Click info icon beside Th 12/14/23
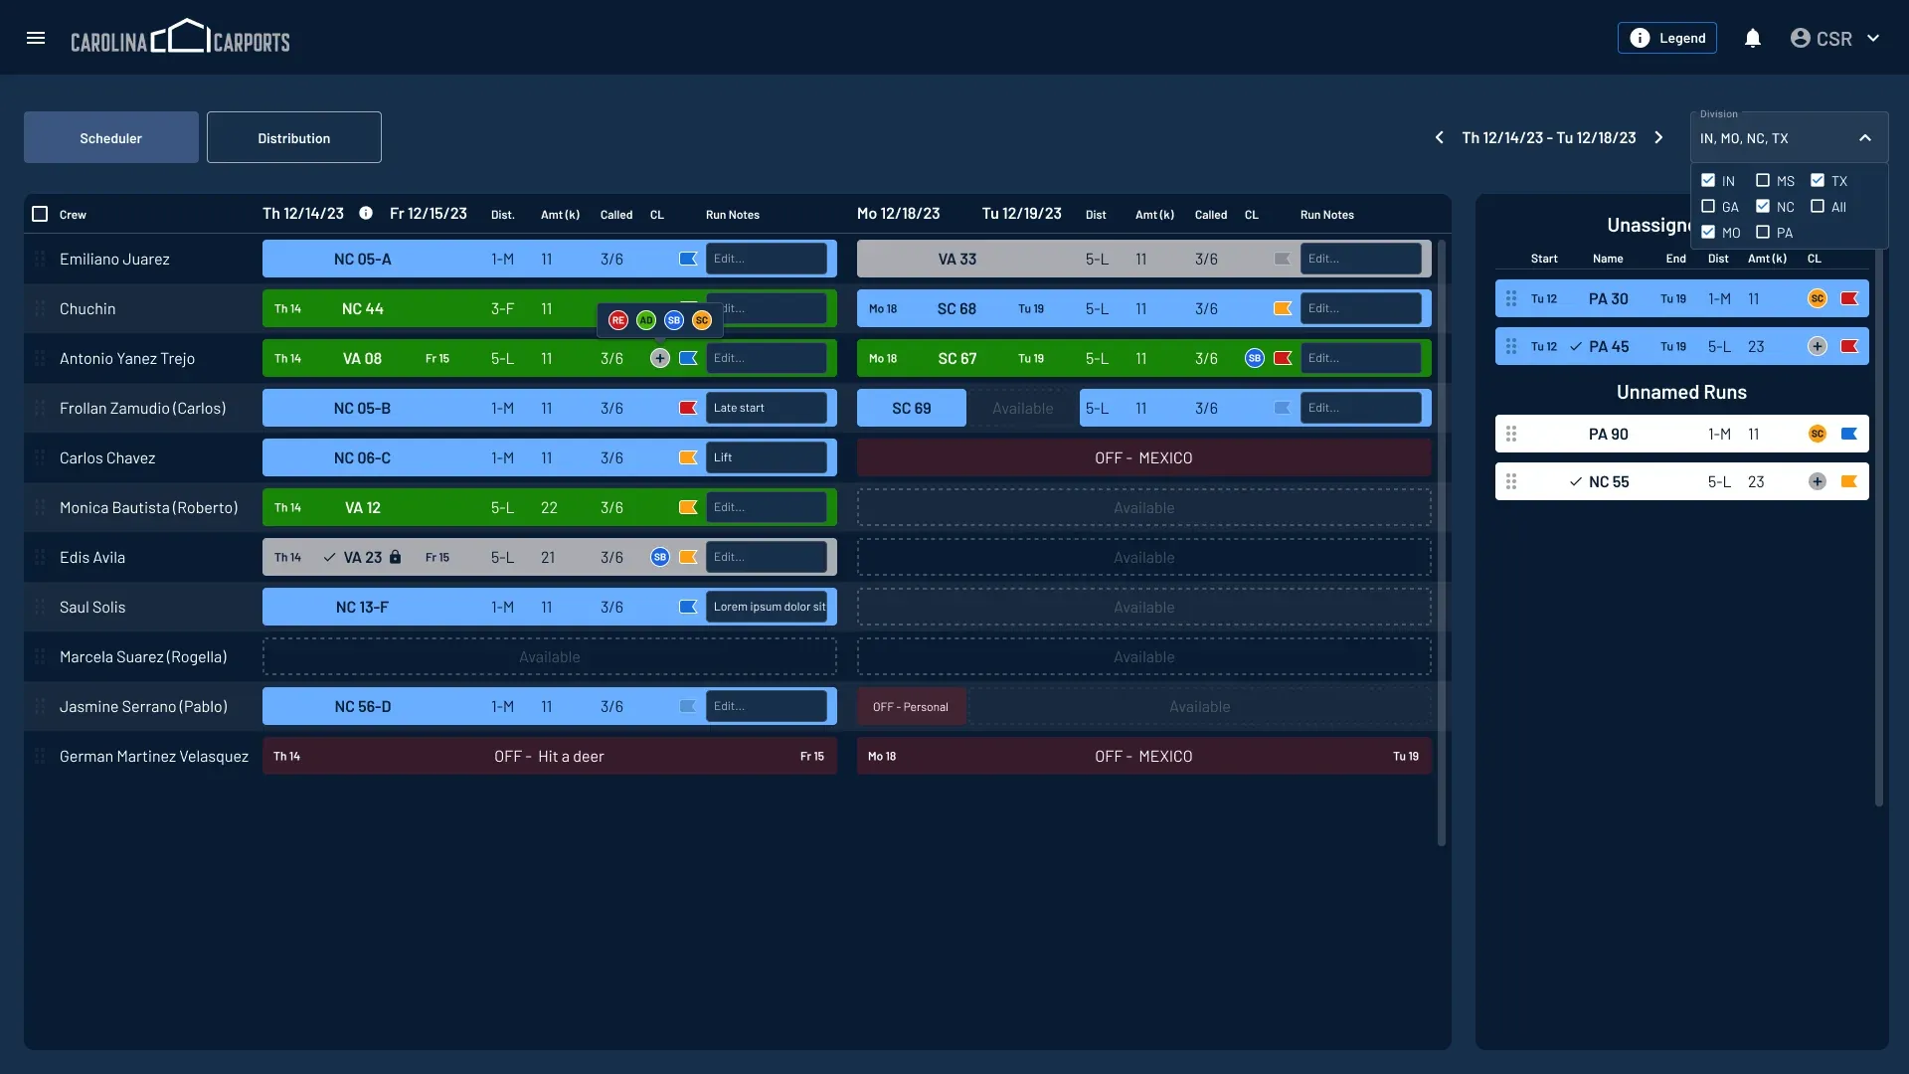The image size is (1909, 1074). tap(366, 214)
